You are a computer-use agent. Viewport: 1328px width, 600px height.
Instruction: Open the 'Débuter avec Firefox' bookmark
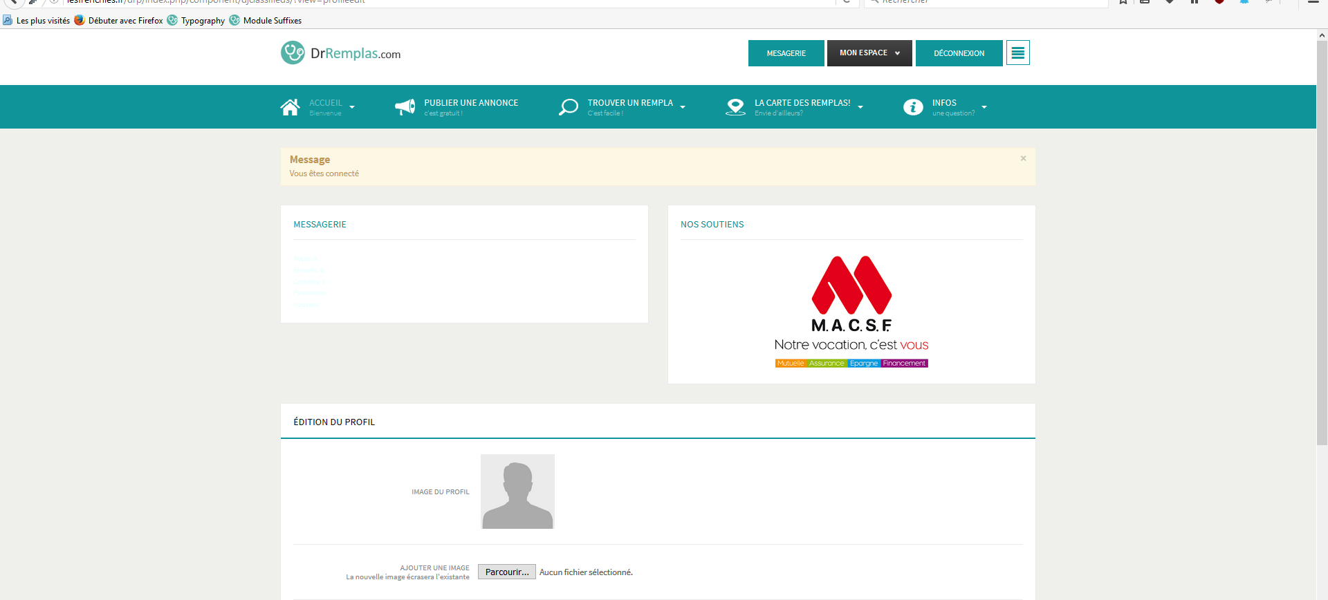click(119, 21)
